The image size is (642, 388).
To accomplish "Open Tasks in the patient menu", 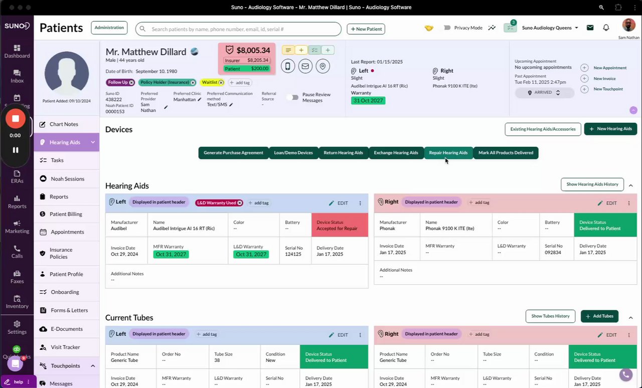I will pyautogui.click(x=67, y=160).
